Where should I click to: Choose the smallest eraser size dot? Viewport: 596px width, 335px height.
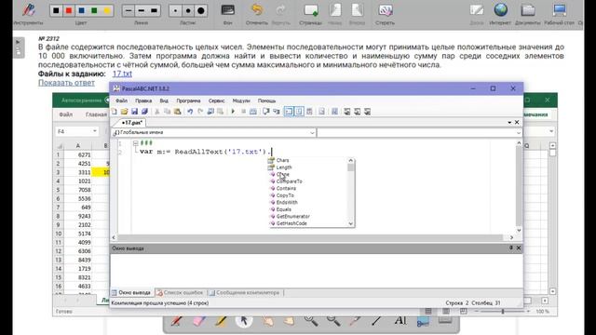(175, 10)
